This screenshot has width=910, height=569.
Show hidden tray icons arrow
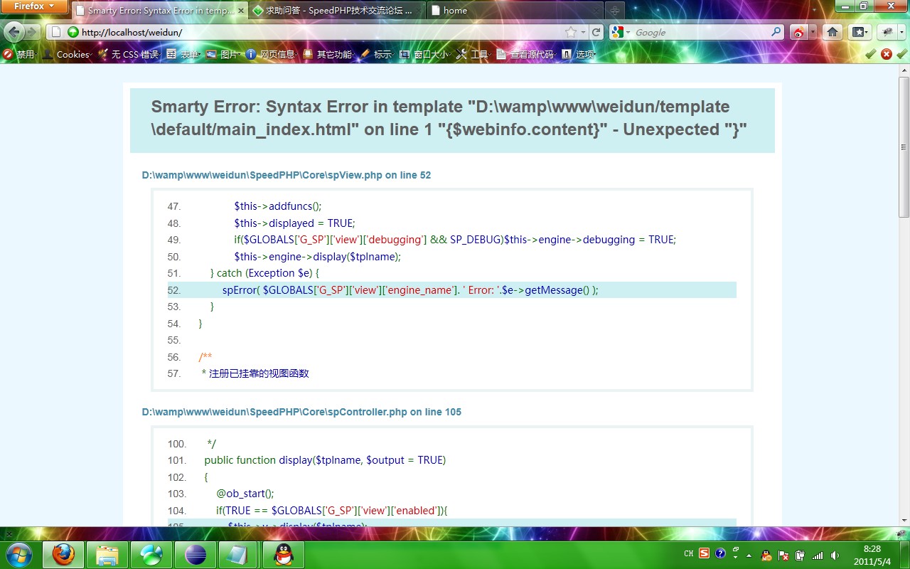pyautogui.click(x=749, y=555)
